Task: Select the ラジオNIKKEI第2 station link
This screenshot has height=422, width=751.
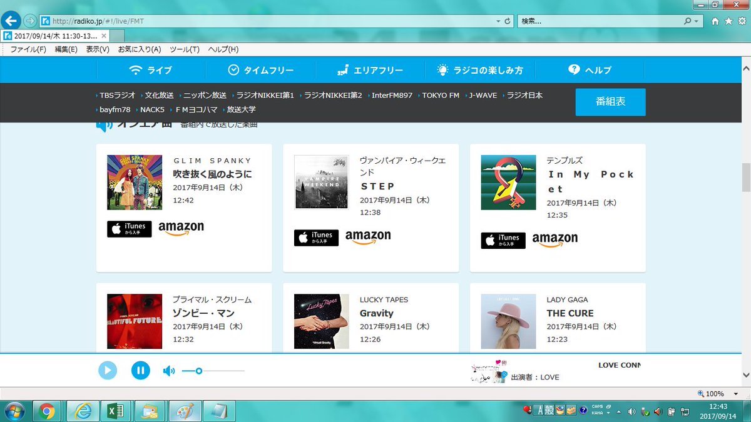Action: (x=332, y=96)
